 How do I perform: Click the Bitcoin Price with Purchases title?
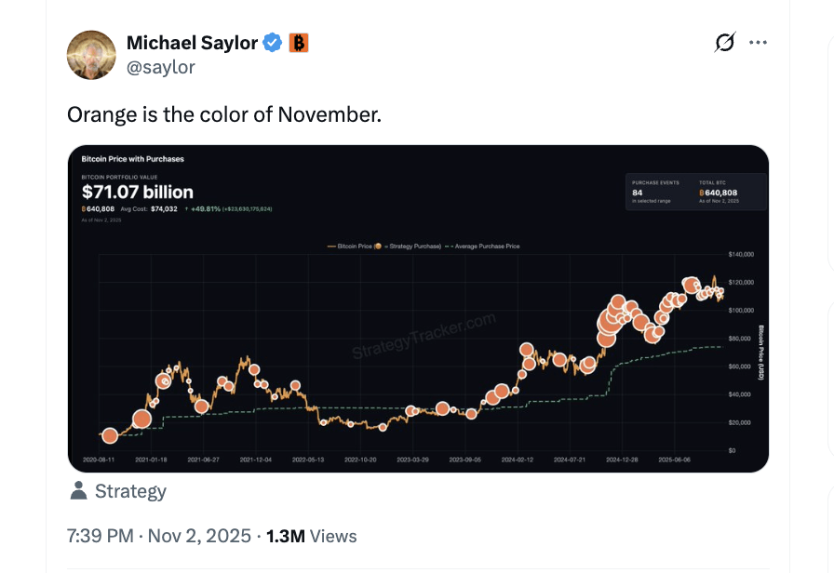click(x=133, y=159)
